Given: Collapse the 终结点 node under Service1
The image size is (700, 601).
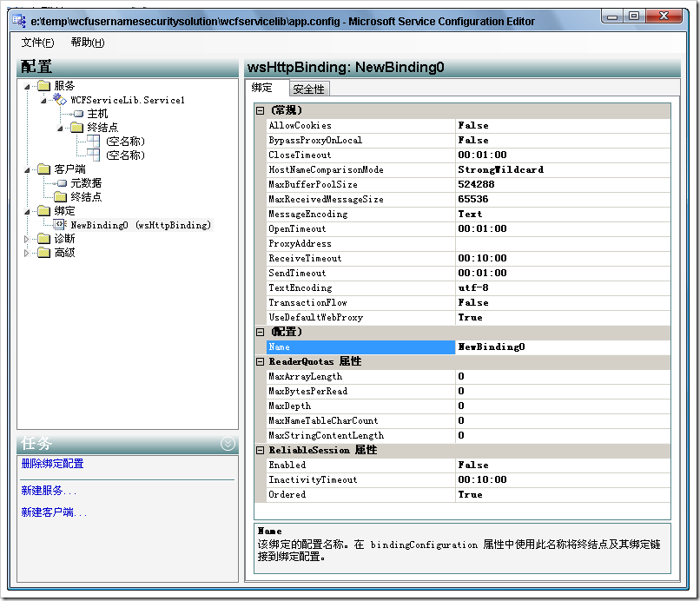Looking at the screenshot, I should click(x=60, y=129).
